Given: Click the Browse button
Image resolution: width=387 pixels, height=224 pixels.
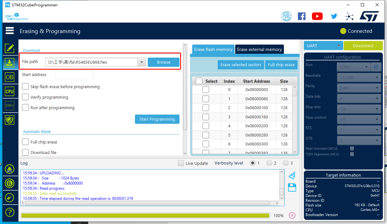Looking at the screenshot, I should [x=164, y=62].
